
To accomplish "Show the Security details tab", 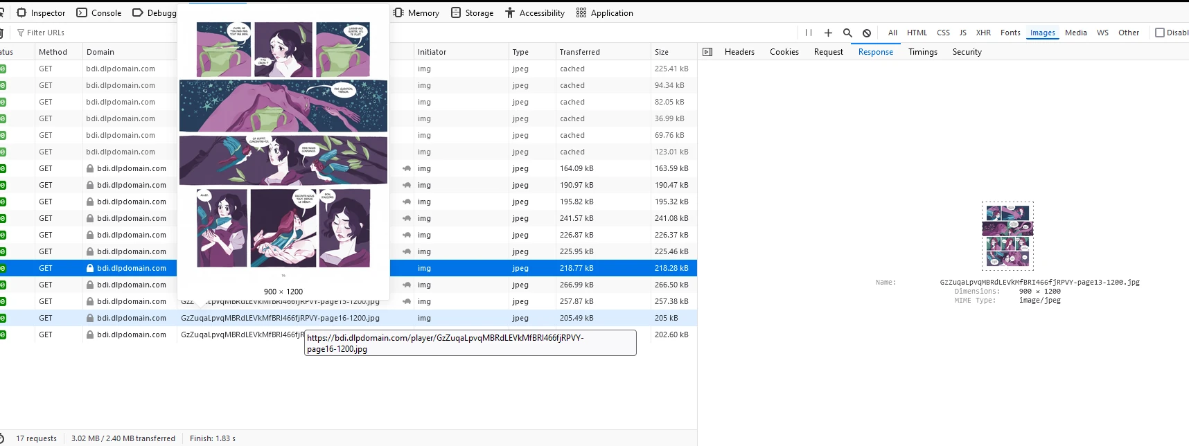I will 967,52.
